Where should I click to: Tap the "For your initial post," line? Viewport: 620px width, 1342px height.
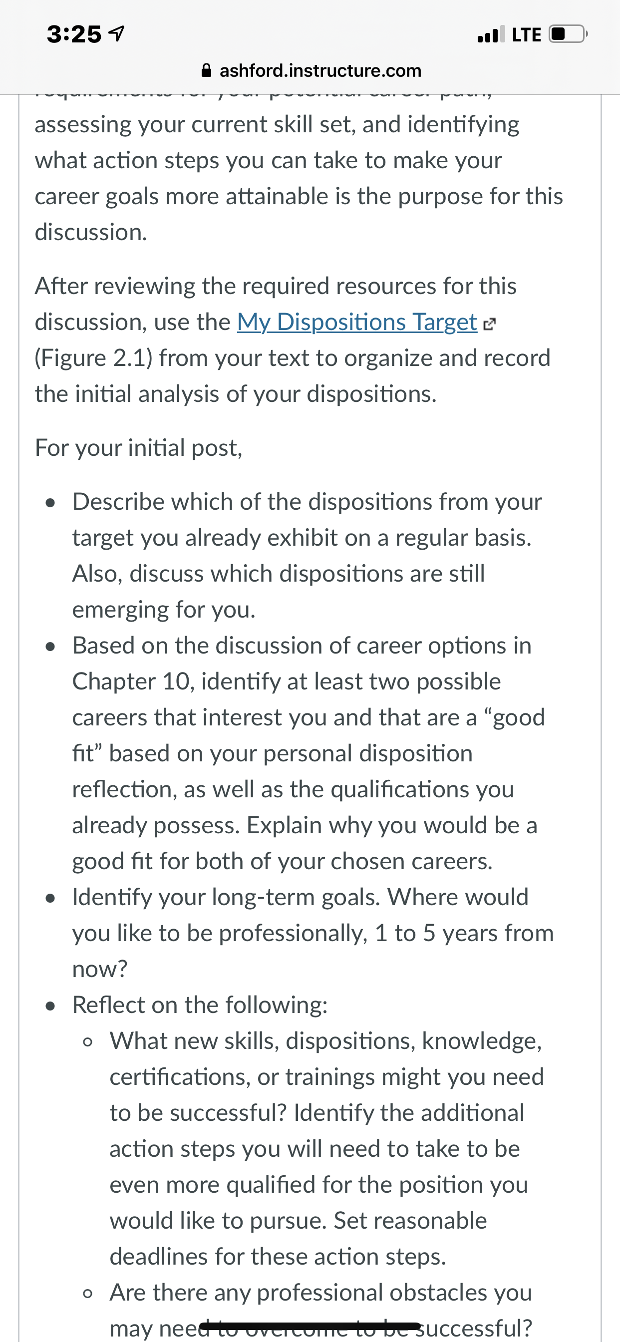[x=139, y=447]
